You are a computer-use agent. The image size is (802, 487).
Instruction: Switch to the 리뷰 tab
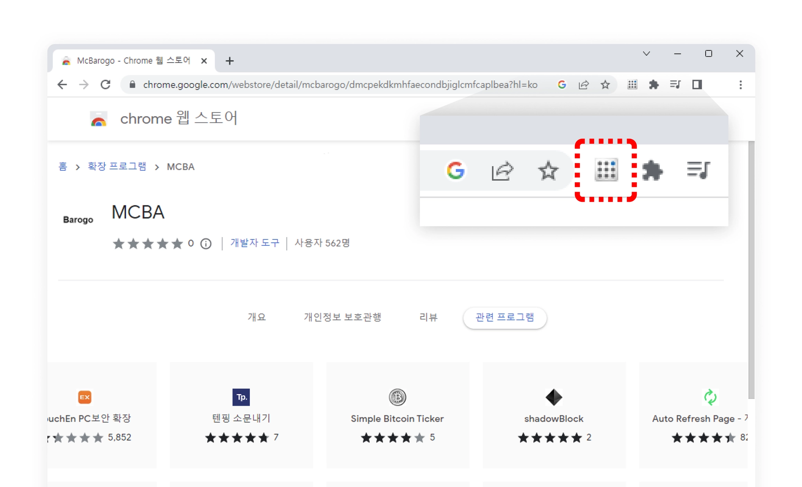428,317
